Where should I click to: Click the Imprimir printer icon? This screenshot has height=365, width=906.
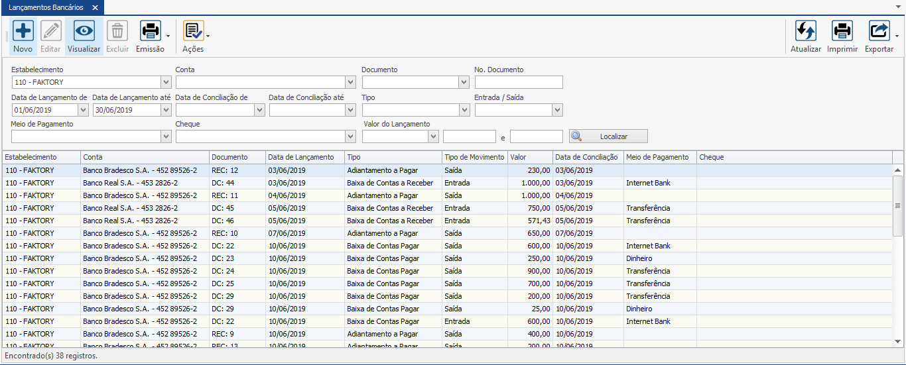coord(842,31)
